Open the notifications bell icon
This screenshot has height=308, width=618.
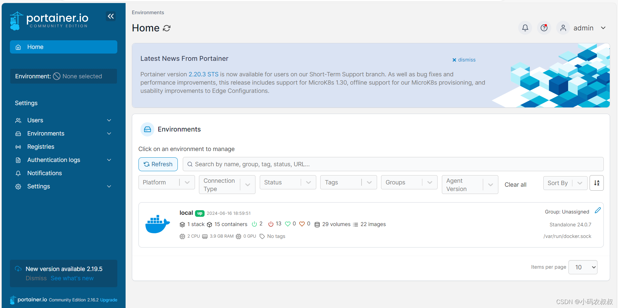[x=525, y=28]
